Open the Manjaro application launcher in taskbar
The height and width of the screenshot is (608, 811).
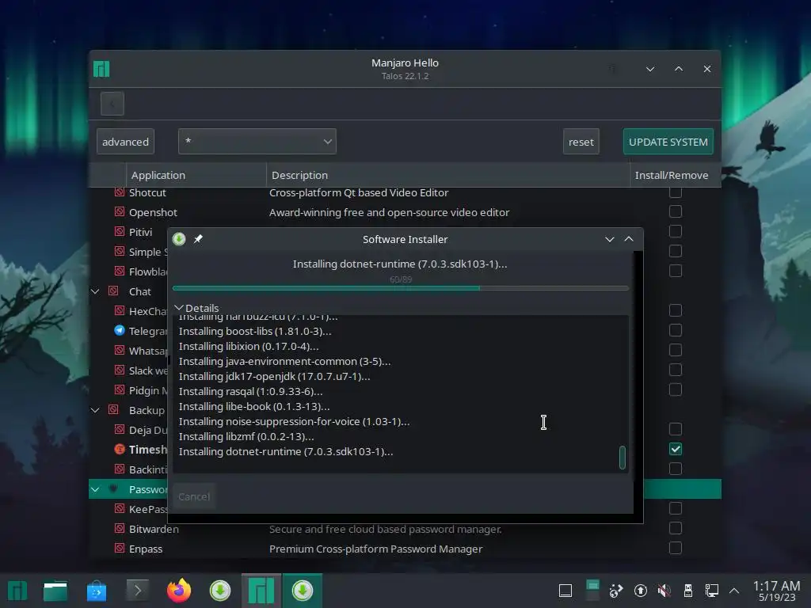17,591
